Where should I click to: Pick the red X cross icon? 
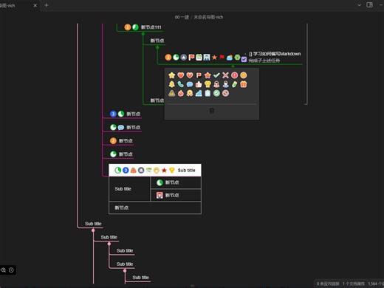pos(225,75)
